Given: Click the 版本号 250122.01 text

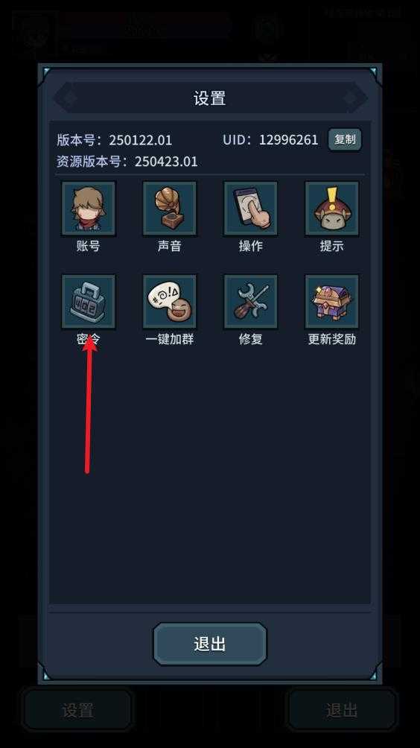Looking at the screenshot, I should [115, 140].
